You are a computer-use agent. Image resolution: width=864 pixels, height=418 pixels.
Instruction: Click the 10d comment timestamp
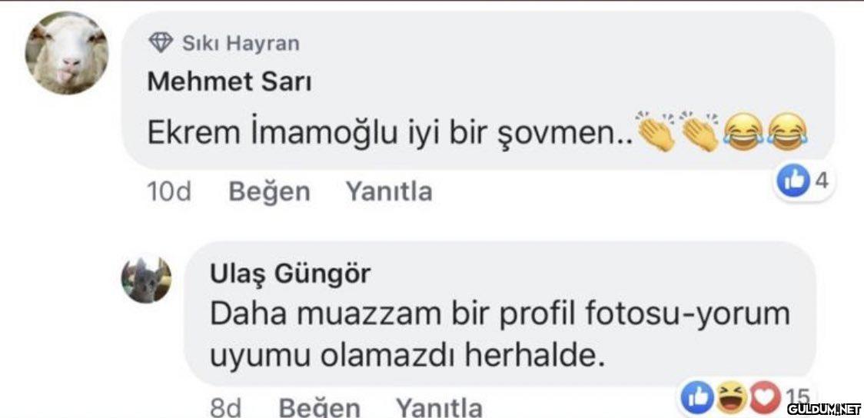tap(168, 191)
